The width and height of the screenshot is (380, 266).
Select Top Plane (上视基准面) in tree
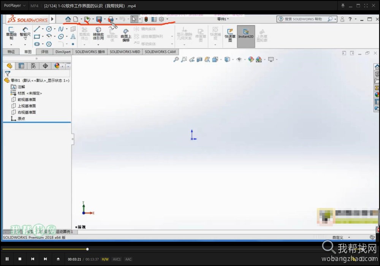tap(24, 106)
